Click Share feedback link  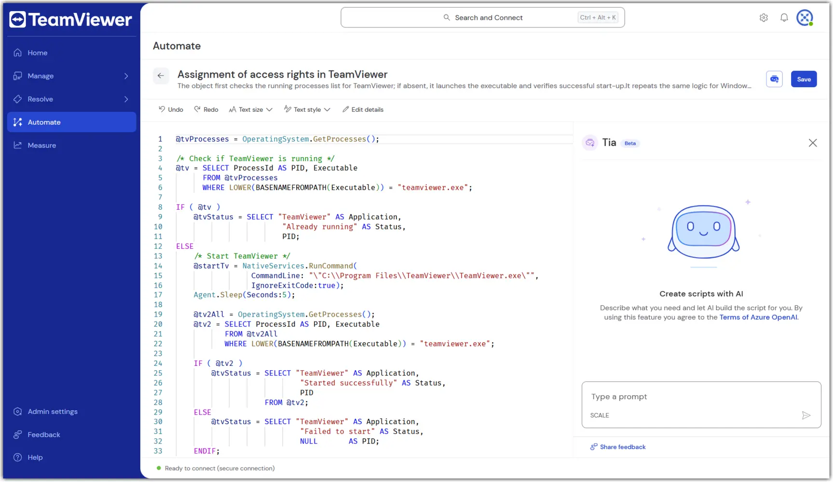tap(623, 447)
